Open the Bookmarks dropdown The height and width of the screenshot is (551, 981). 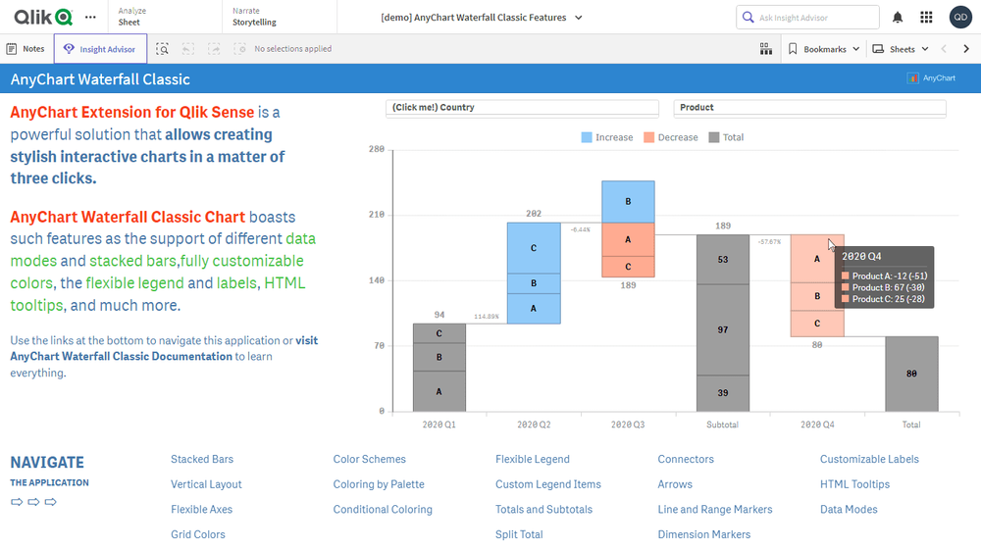[824, 49]
